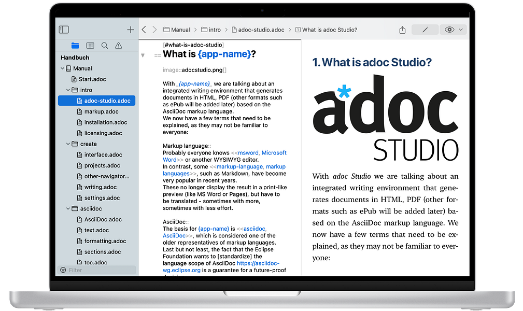Click the Filter field in sidebar
The height and width of the screenshot is (311, 523).
(x=97, y=270)
